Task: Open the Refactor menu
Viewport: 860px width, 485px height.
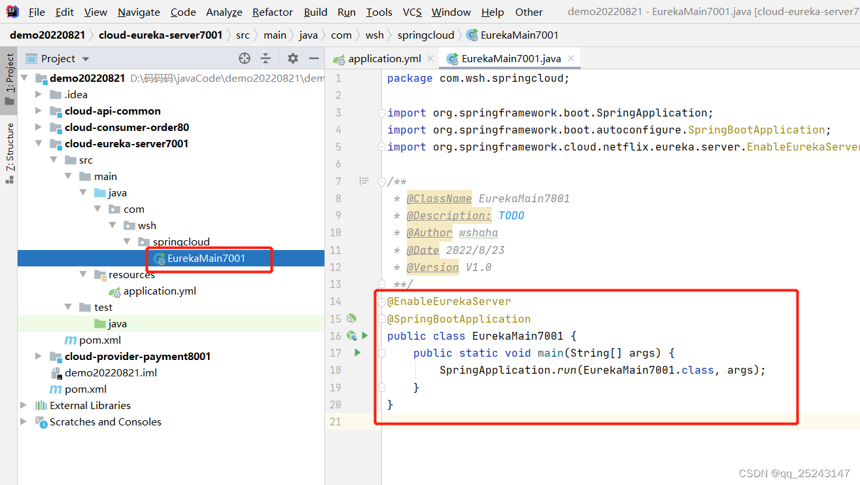Action: click(273, 12)
